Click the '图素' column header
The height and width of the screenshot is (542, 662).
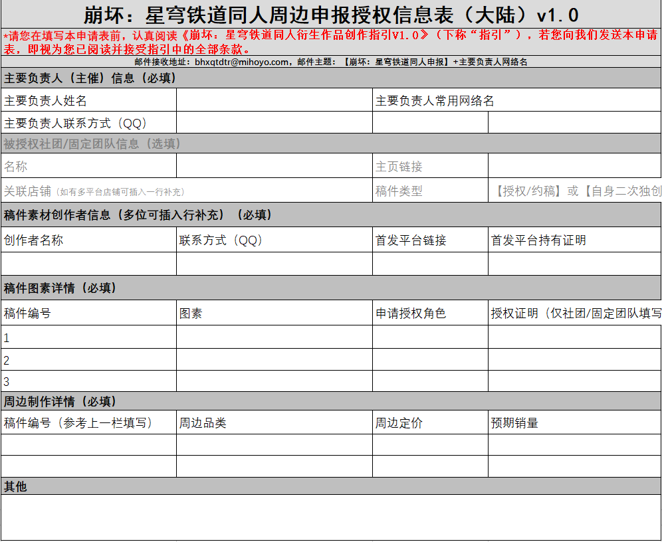pyautogui.click(x=275, y=313)
